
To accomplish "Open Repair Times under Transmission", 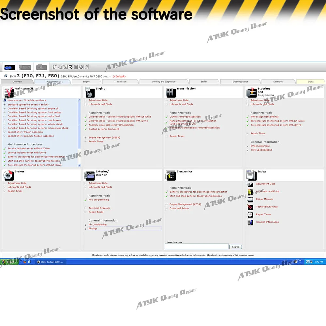I will coord(177,136).
